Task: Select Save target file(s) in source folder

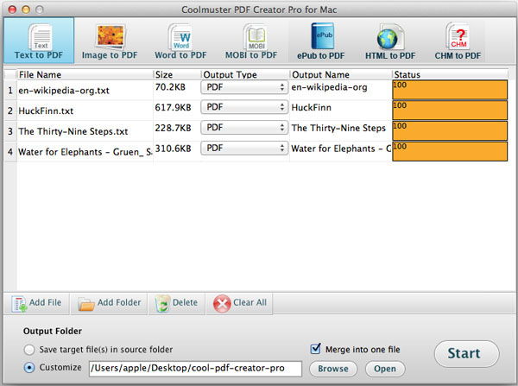Action: [29, 350]
